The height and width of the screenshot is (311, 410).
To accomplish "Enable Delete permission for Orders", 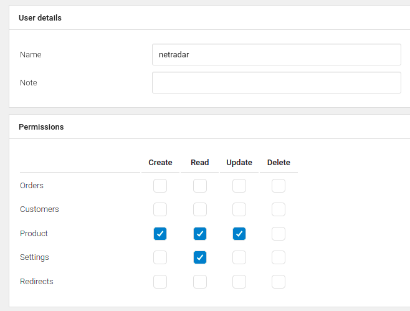I will click(x=279, y=186).
